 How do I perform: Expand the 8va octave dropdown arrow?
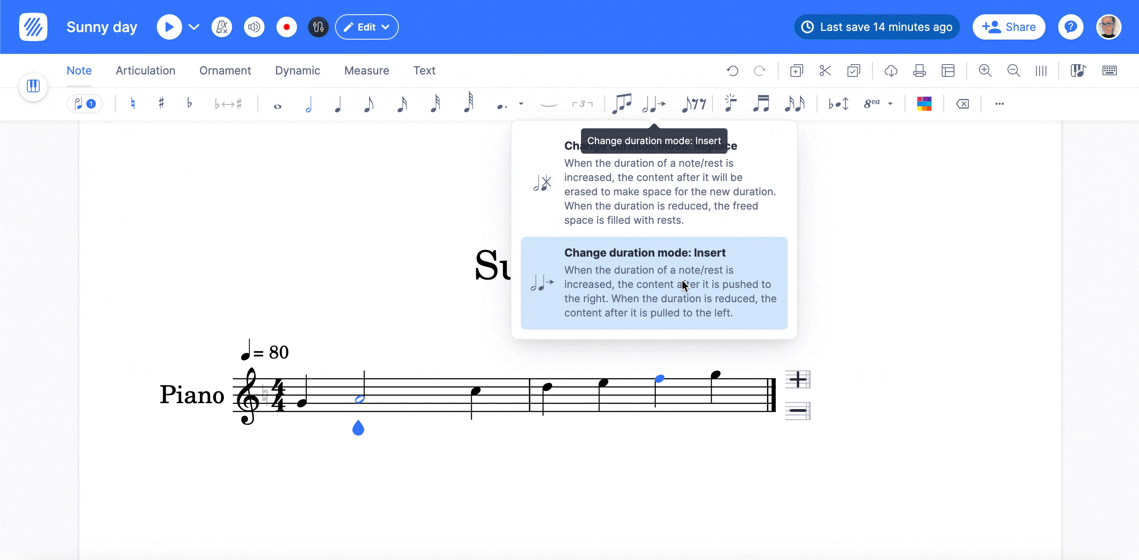891,104
